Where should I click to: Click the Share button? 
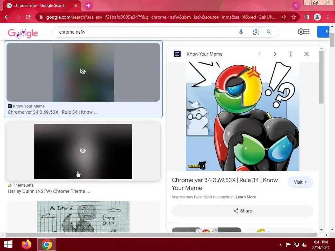242,211
